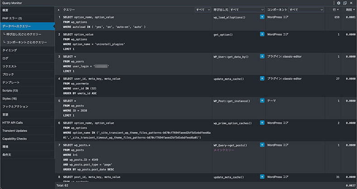Expand WP_Query->get_posts() call stack
The width and height of the screenshot is (357, 189).
[262, 145]
